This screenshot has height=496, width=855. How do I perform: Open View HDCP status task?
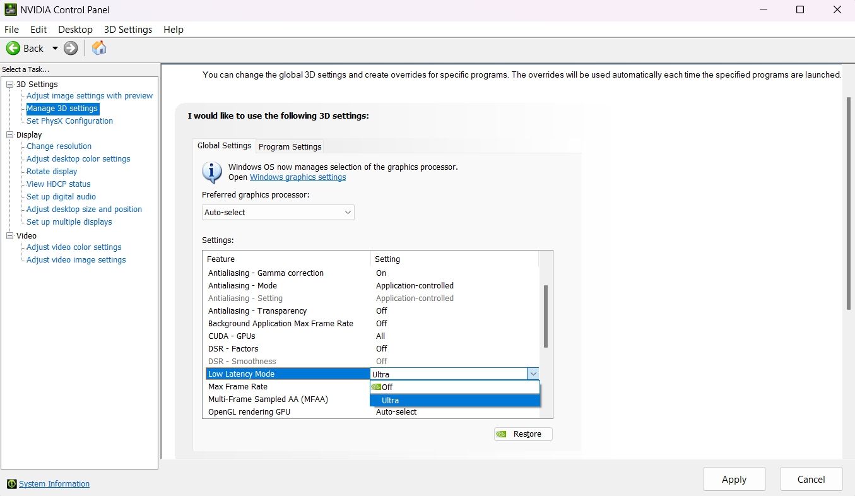click(x=59, y=184)
